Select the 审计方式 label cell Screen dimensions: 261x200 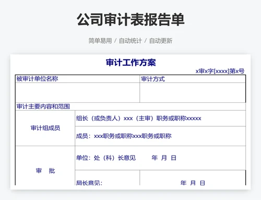193,79
